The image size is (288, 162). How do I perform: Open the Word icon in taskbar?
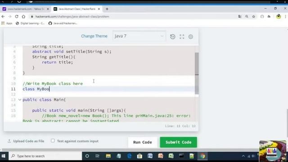point(150,156)
